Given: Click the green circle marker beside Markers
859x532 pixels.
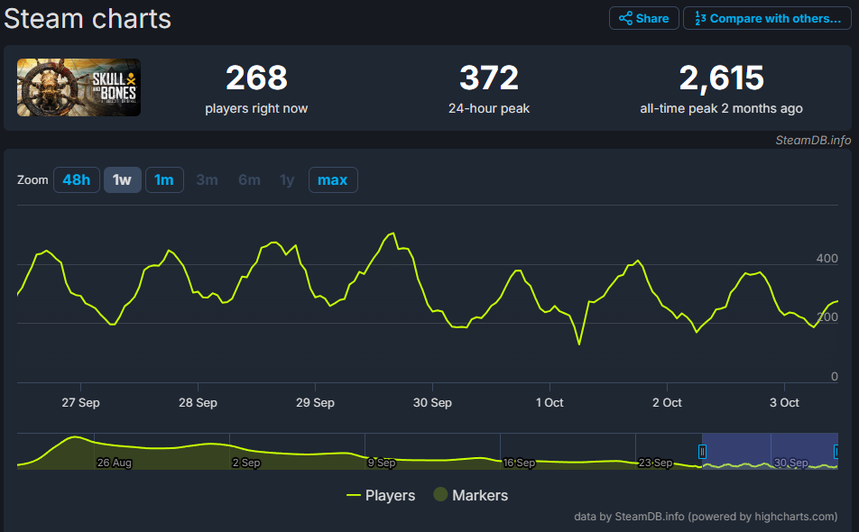Looking at the screenshot, I should [x=440, y=494].
